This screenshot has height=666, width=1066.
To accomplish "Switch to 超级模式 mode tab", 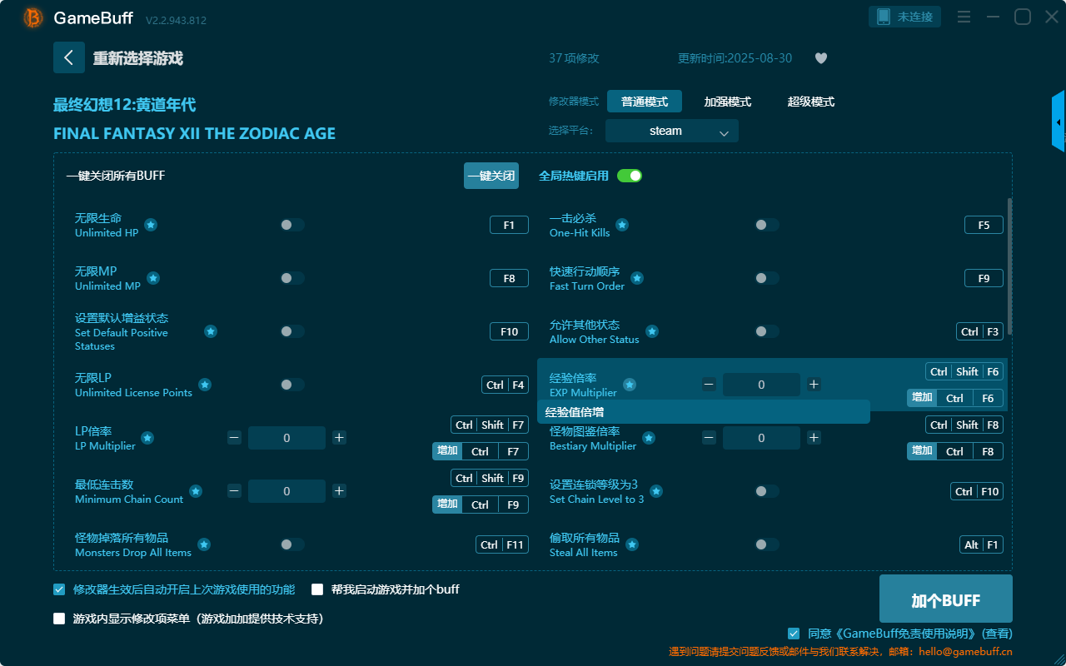I will coord(811,102).
